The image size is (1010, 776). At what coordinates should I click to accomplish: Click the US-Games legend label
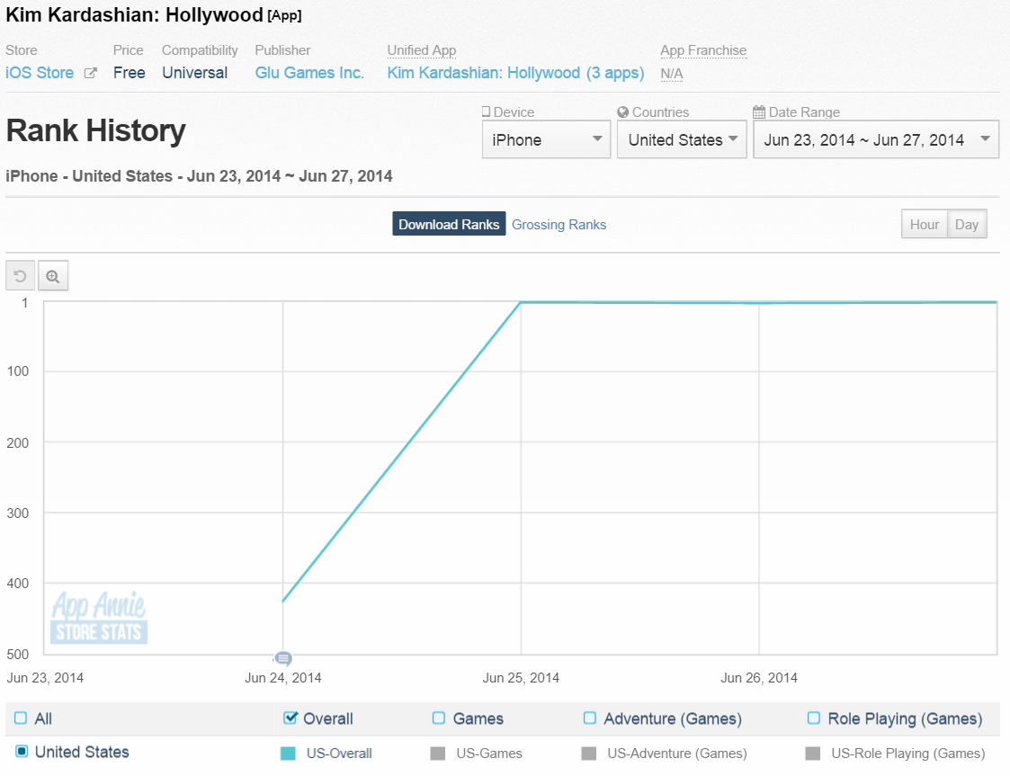pyautogui.click(x=489, y=754)
